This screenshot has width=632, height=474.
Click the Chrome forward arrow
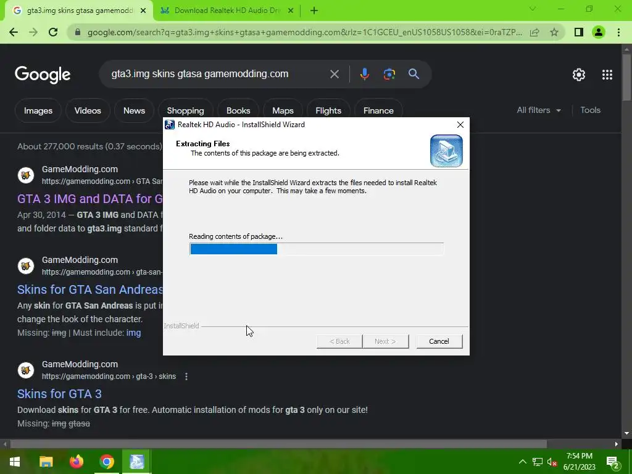[x=33, y=32]
